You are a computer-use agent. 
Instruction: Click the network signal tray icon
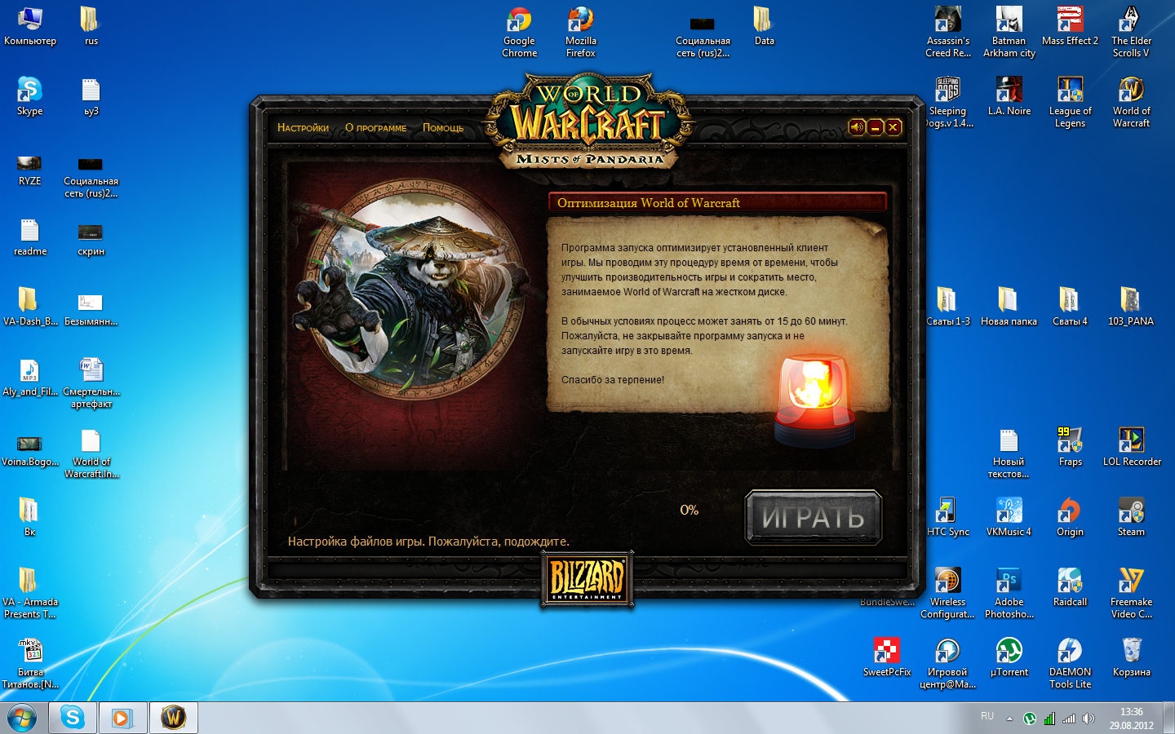pos(1069,719)
